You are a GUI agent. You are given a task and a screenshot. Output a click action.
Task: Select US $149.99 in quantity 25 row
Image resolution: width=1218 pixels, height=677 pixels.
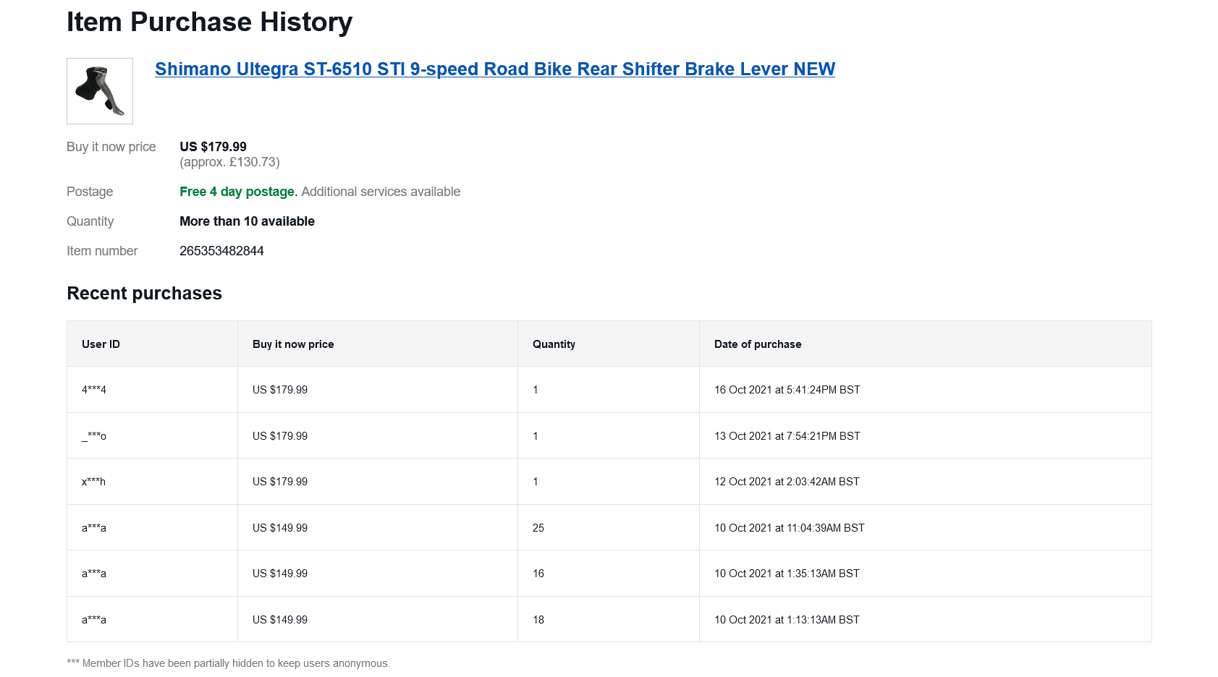pyautogui.click(x=280, y=528)
